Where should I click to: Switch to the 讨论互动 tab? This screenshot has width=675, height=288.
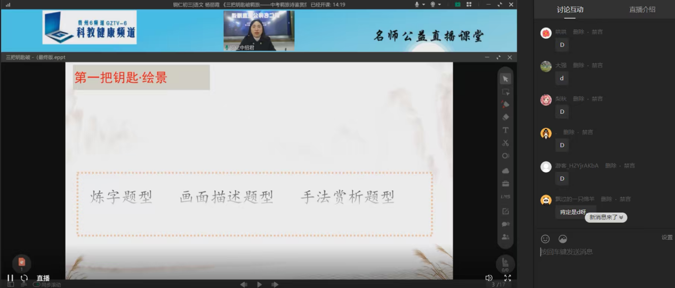point(570,10)
